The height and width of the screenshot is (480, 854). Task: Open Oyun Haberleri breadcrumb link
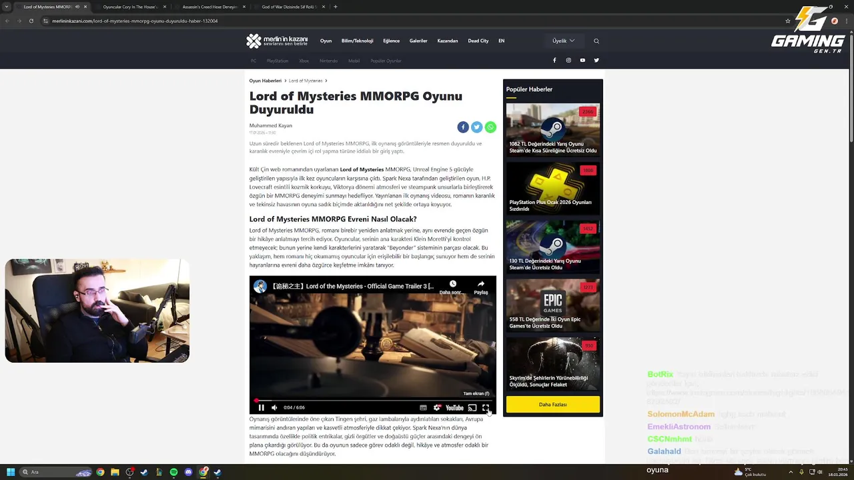click(266, 81)
